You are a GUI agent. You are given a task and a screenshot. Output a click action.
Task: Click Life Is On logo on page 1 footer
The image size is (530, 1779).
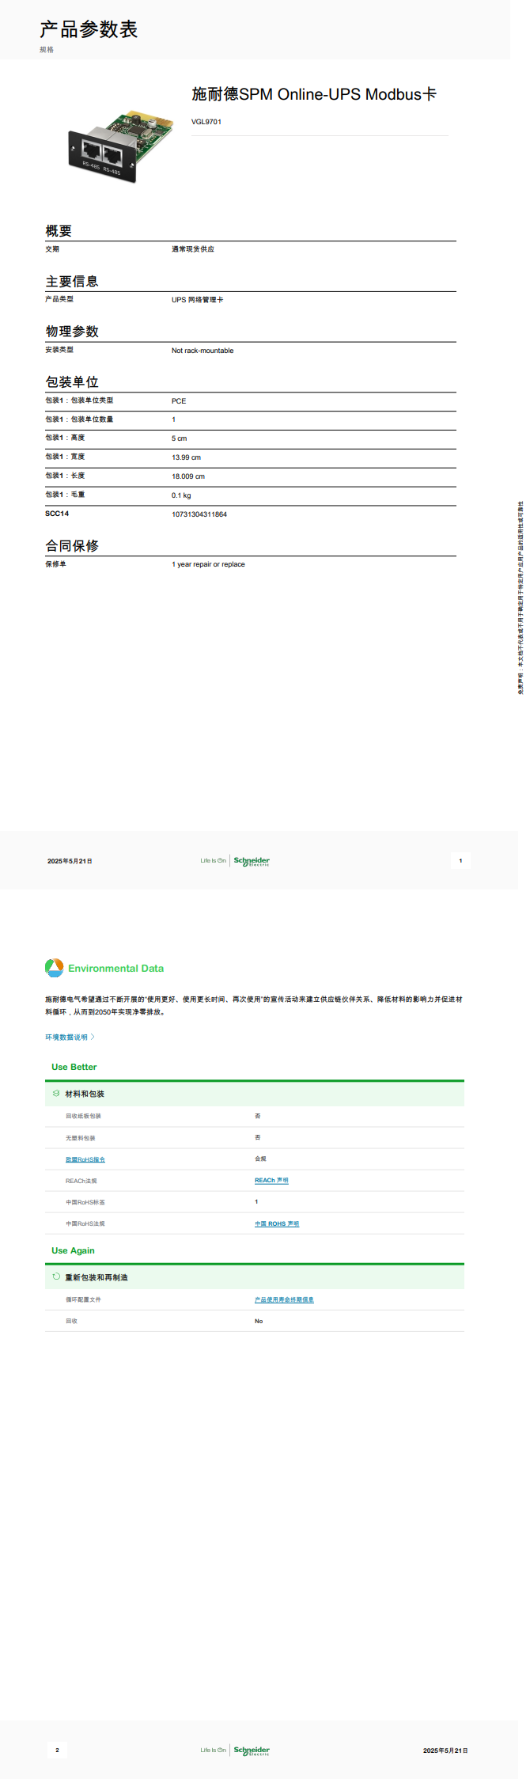pyautogui.click(x=213, y=861)
